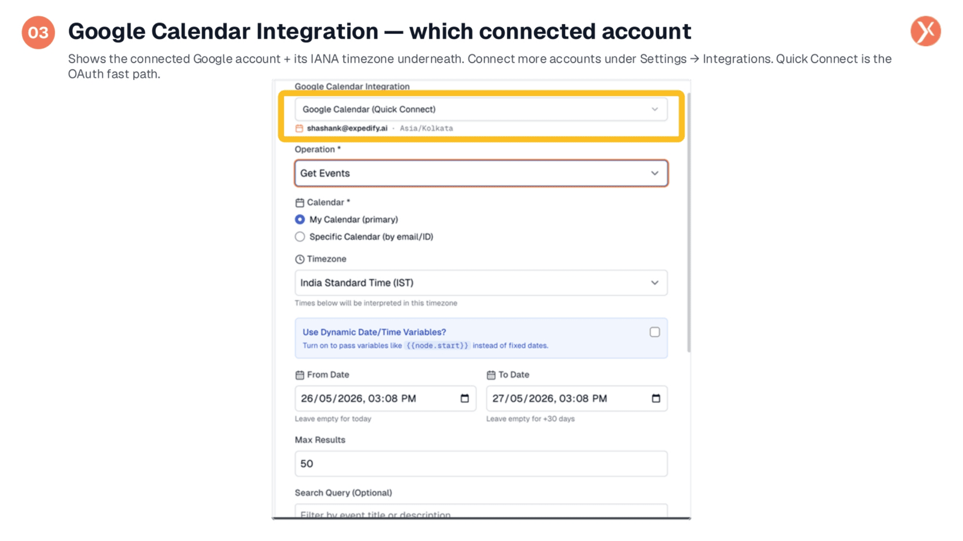This screenshot has height=541, width=963.
Task: Click the panel's vertical scrollbar
Action: (689, 222)
